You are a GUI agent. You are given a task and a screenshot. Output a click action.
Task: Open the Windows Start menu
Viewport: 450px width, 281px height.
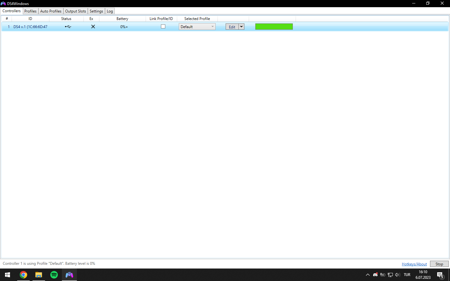[7, 275]
